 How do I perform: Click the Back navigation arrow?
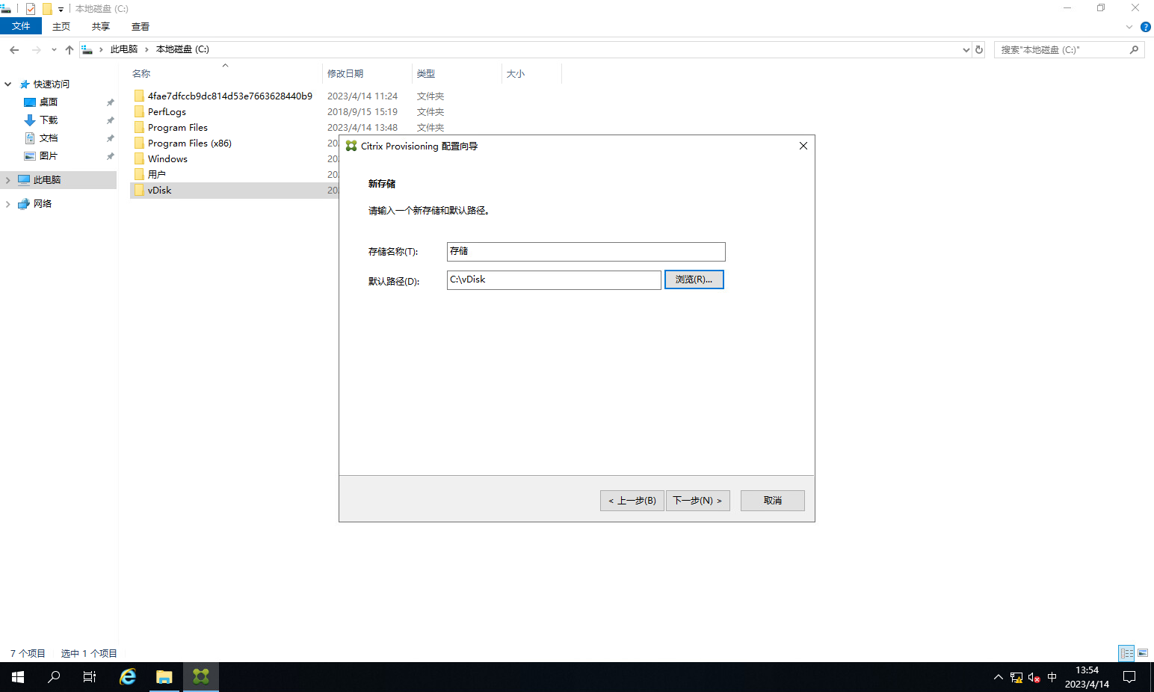pyautogui.click(x=14, y=50)
